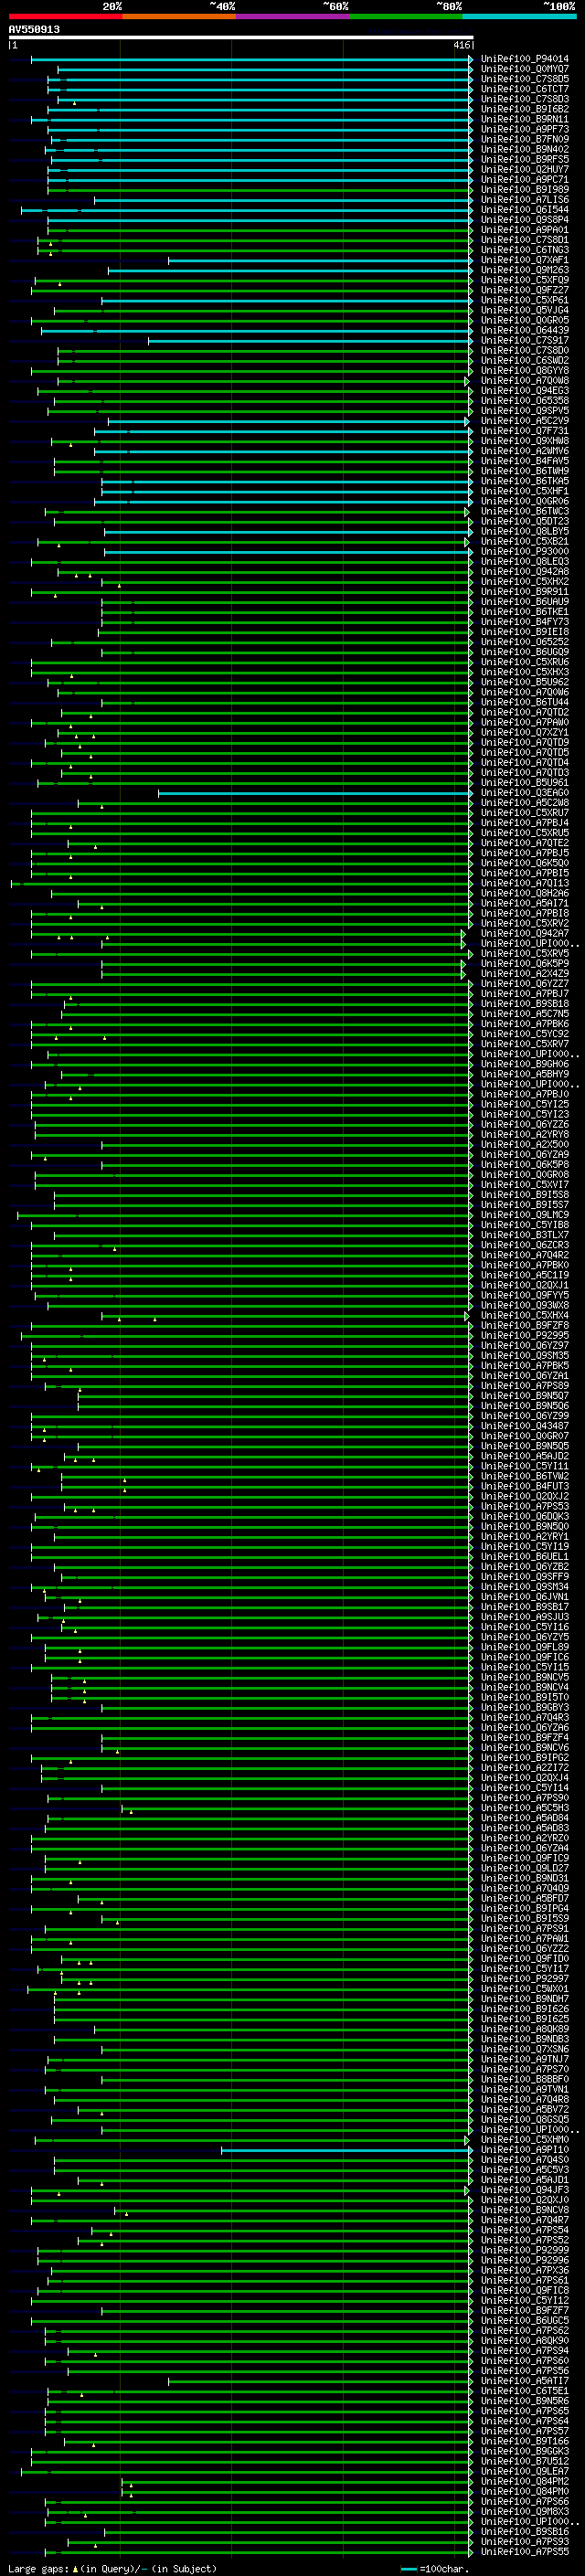Open UniRef100_P92999 entry

[524, 2250]
